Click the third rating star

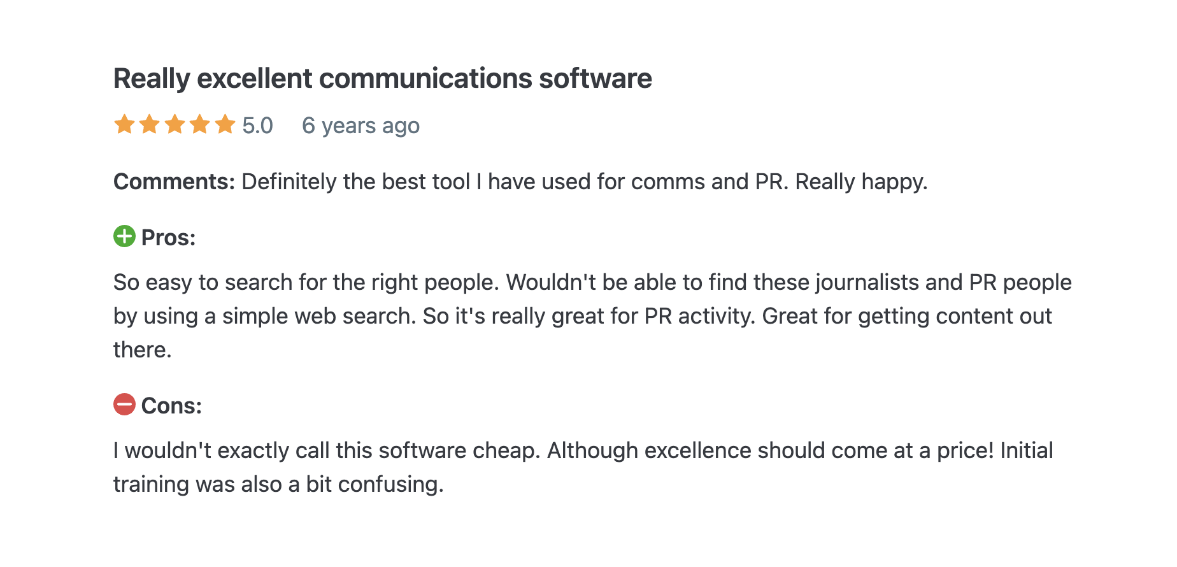175,124
